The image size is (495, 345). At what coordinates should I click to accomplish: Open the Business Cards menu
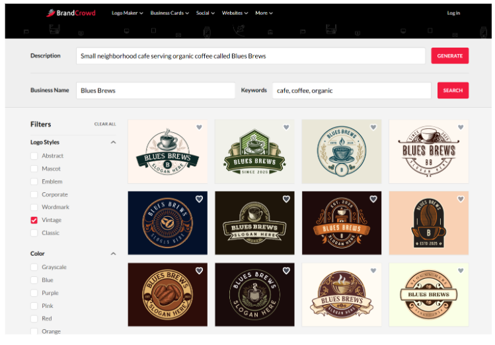tap(169, 13)
